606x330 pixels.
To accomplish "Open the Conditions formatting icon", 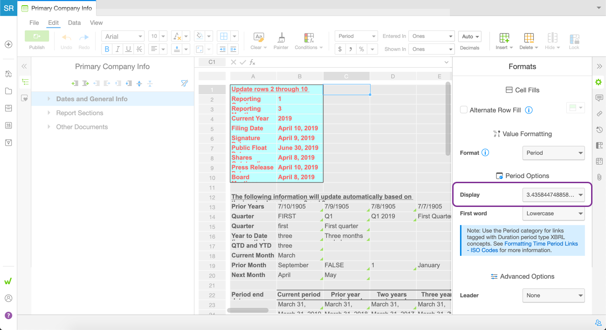I will click(309, 38).
